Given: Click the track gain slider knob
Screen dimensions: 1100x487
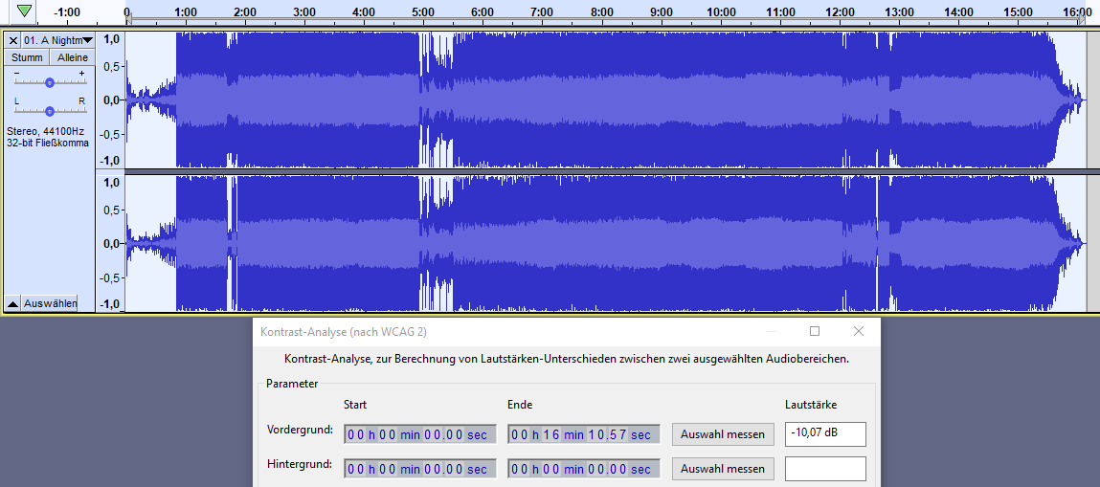Looking at the screenshot, I should (50, 82).
